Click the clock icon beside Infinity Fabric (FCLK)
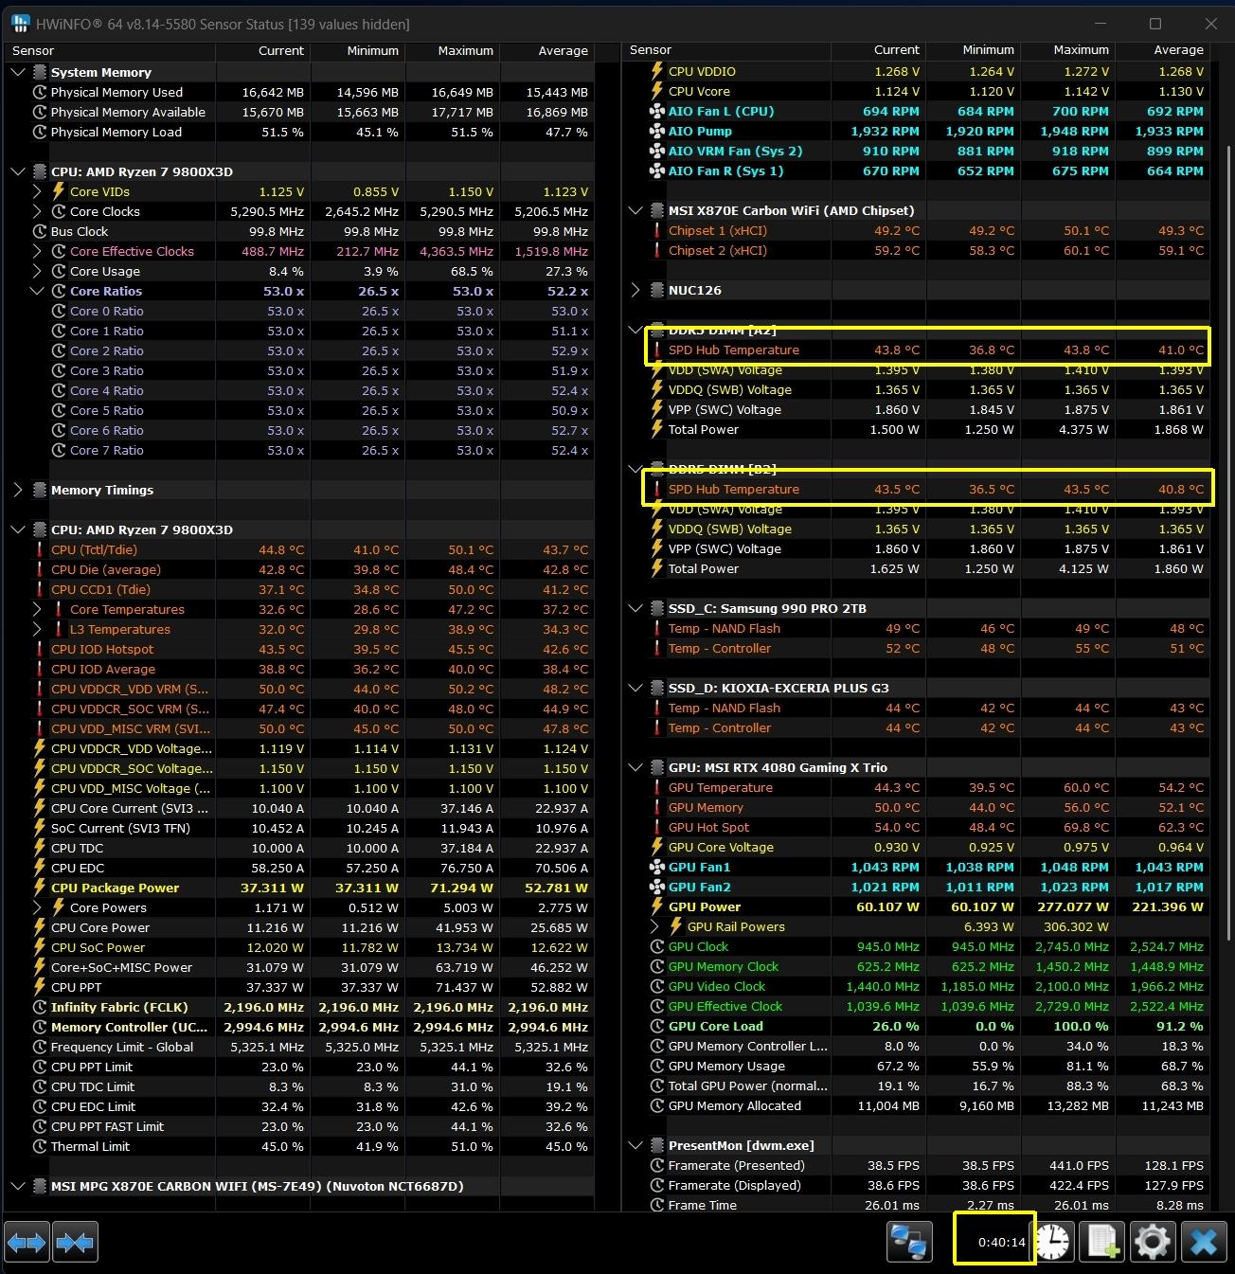The height and width of the screenshot is (1274, 1235). (x=40, y=1008)
